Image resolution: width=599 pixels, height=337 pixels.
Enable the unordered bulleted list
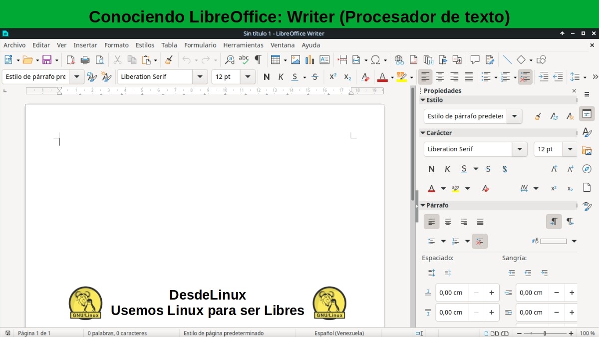click(x=485, y=77)
